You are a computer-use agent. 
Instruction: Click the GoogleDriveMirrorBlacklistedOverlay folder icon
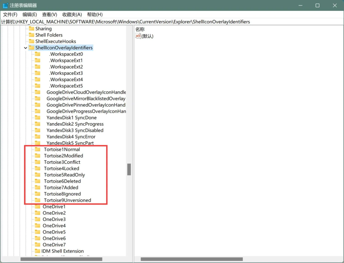(x=38, y=99)
